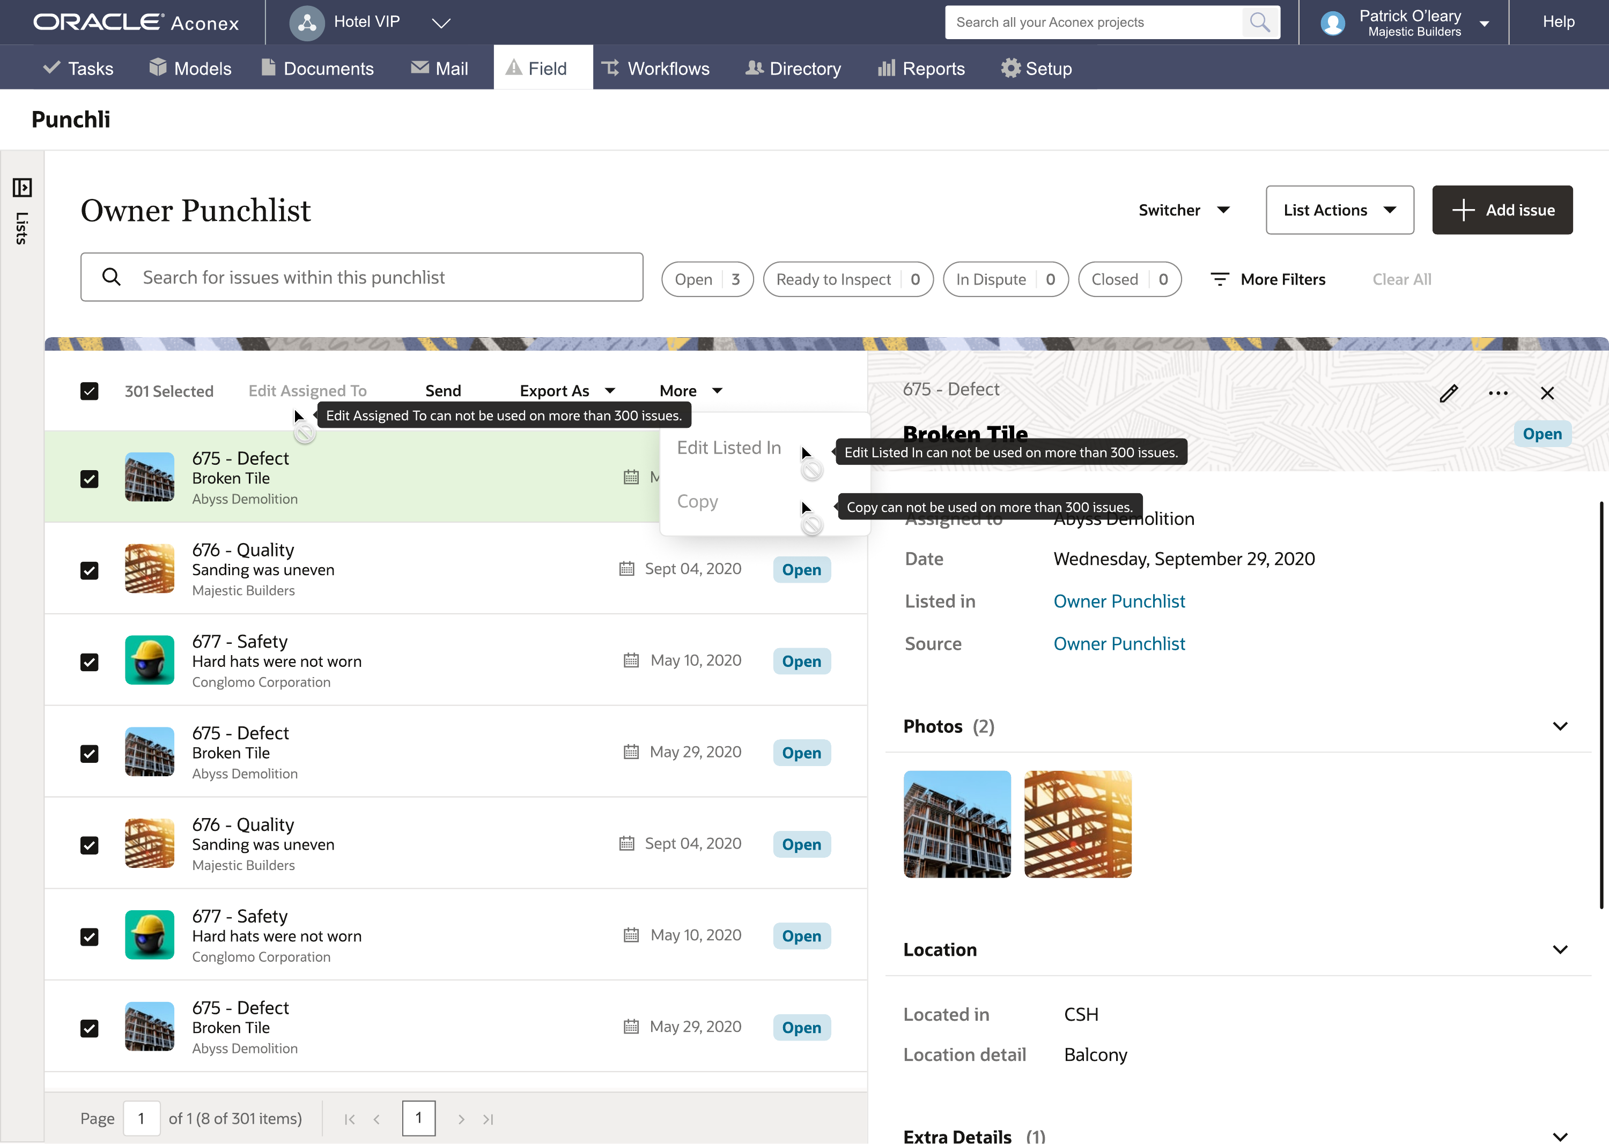Image resolution: width=1609 pixels, height=1144 pixels.
Task: Open the More dropdown in bulk actions
Action: tap(691, 391)
